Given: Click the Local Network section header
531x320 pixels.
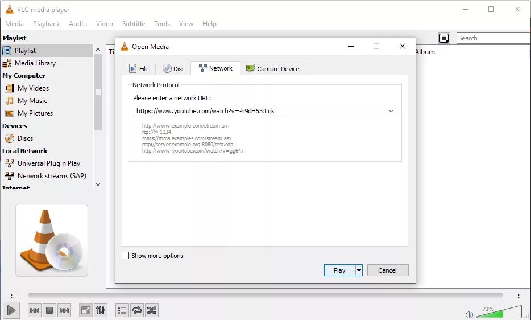Looking at the screenshot, I should coord(24,151).
